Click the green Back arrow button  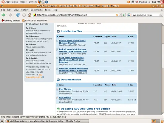[3, 15]
